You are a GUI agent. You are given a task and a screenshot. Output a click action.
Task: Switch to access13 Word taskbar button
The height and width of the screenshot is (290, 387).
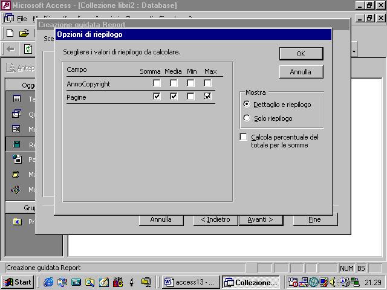point(190,282)
